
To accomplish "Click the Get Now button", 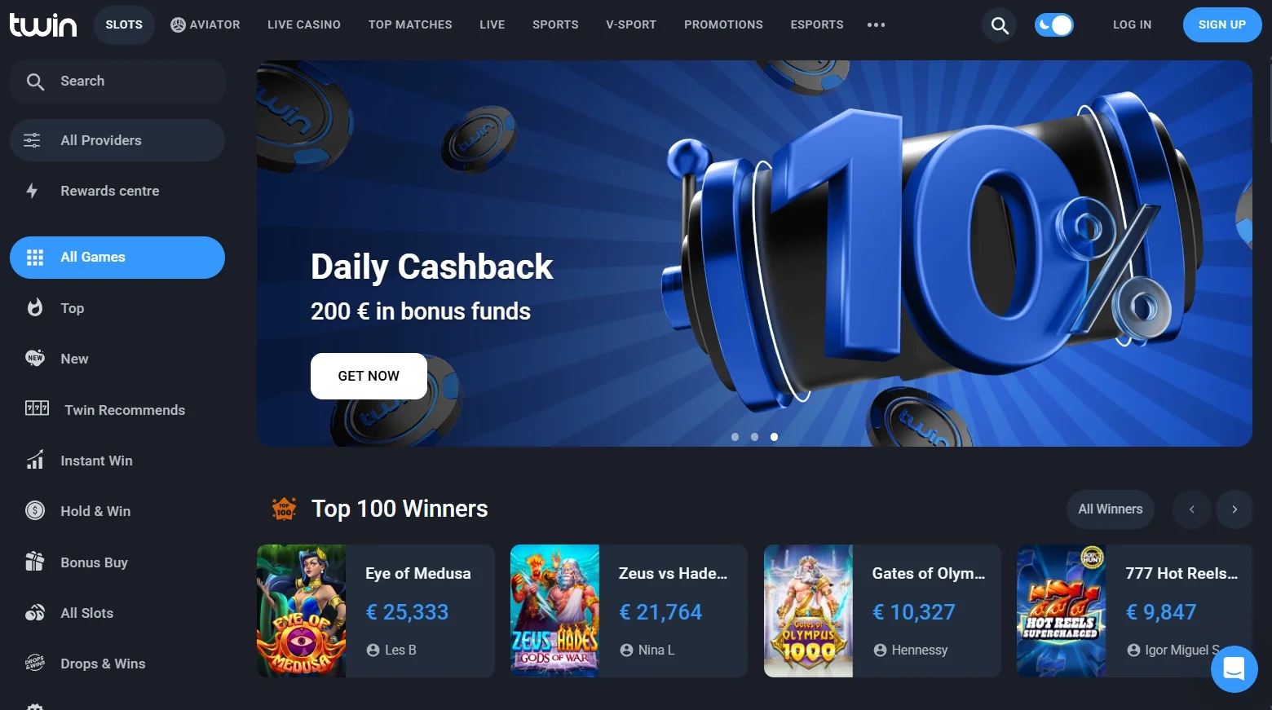I will click(x=369, y=376).
